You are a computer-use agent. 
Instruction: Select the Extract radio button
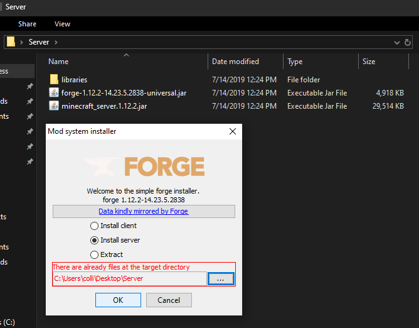pos(95,254)
